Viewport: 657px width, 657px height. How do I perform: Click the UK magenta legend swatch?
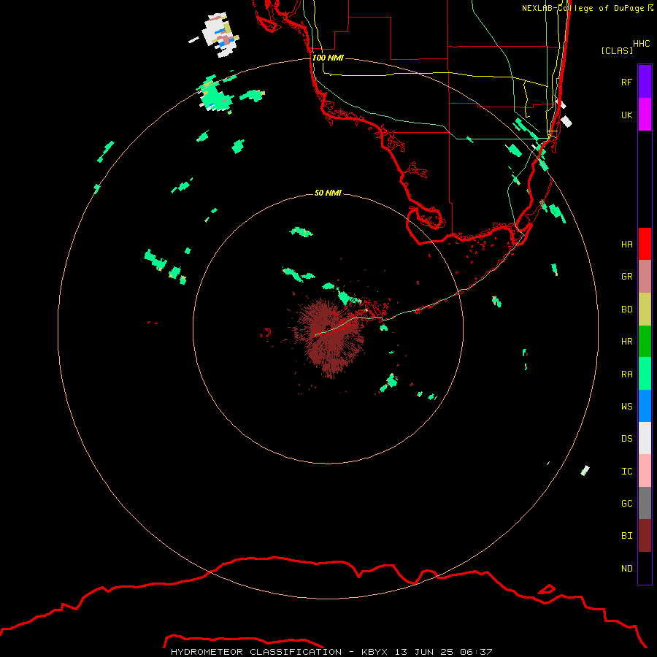tap(645, 115)
